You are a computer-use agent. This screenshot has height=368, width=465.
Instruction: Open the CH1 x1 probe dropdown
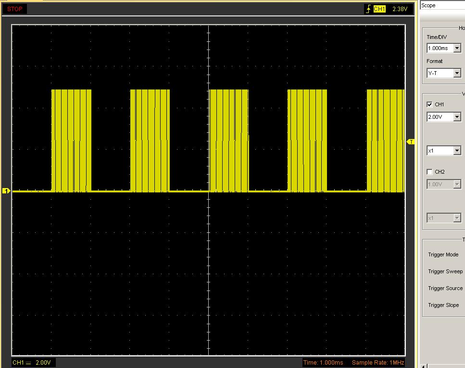click(x=457, y=151)
